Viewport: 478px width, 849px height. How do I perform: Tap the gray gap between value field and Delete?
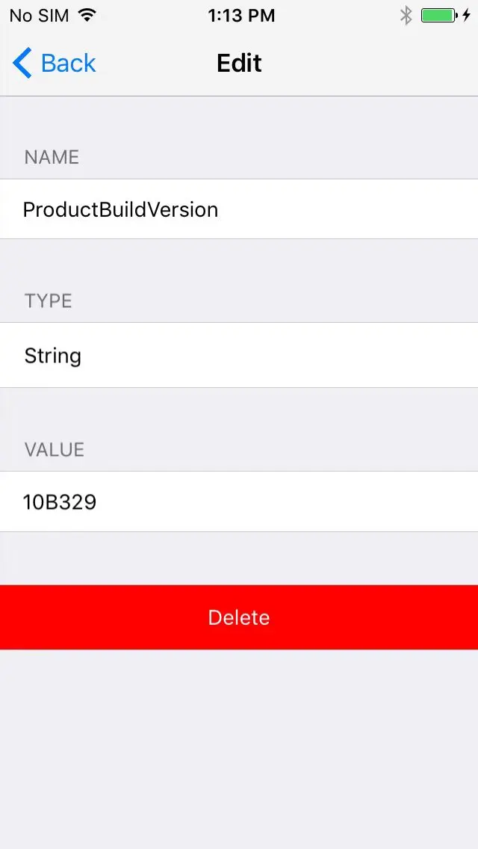click(x=239, y=558)
